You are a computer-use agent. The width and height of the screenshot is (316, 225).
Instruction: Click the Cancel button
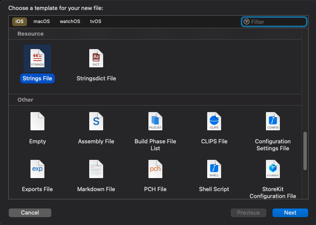click(30, 212)
